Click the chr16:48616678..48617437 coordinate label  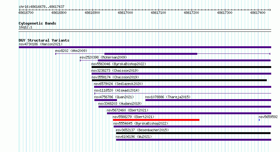coord(42,7)
